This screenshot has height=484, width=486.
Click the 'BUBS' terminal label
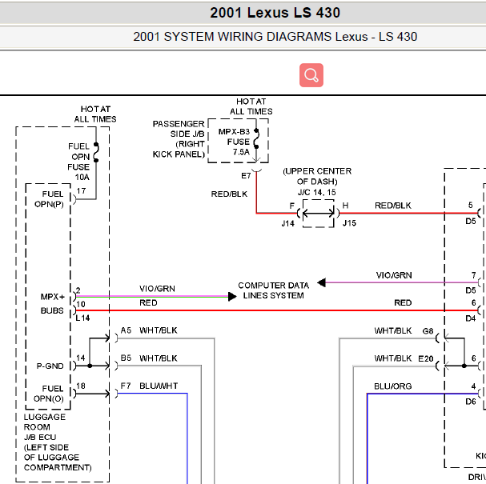(52, 310)
